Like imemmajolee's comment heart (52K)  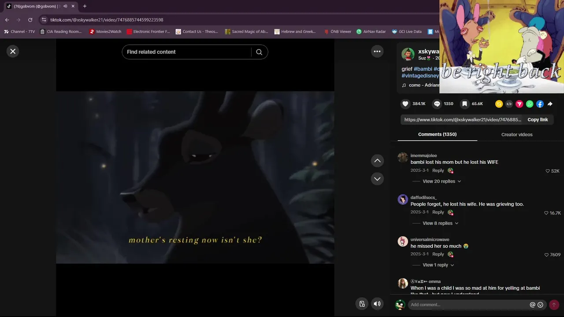click(x=548, y=171)
